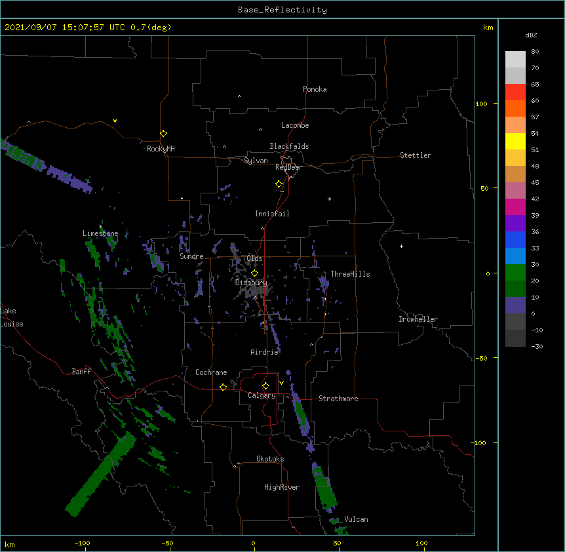Click the km label at bottom-left corner
This screenshot has height=552, width=565.
tap(10, 544)
